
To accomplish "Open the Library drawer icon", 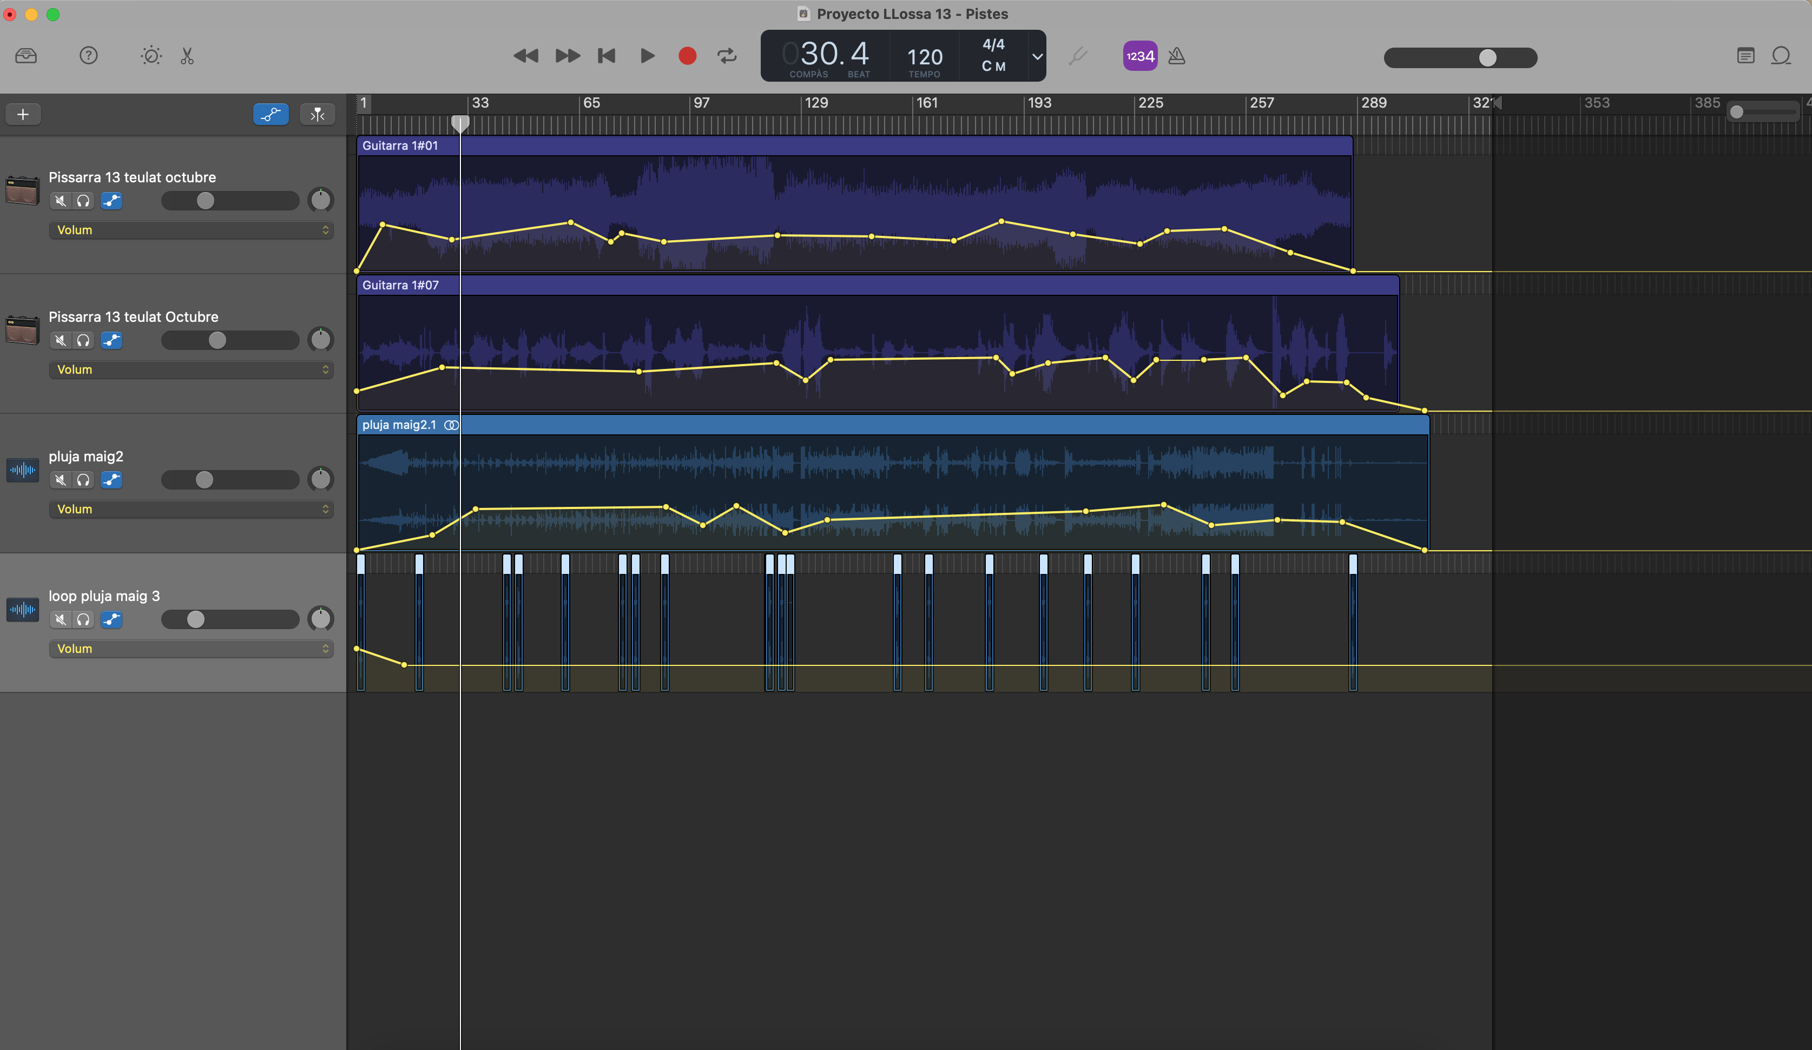I will coord(26,56).
